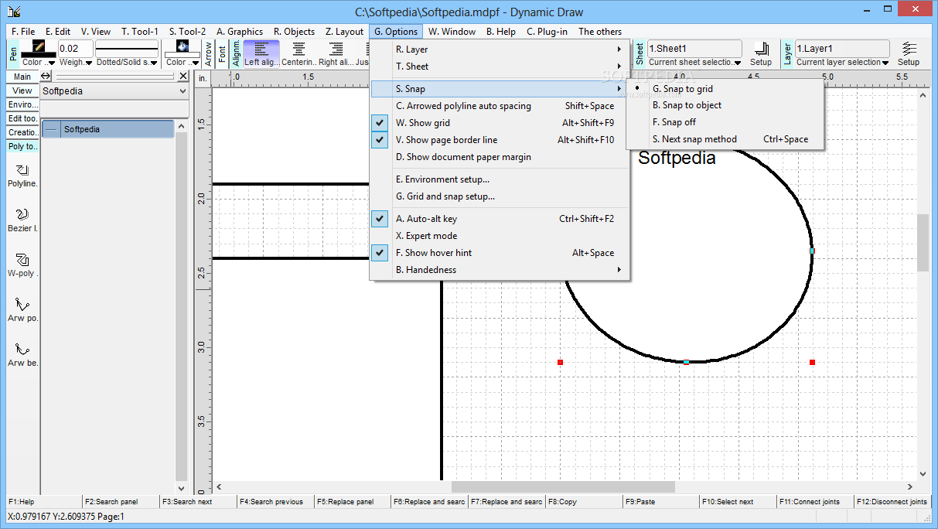Click the panel width toggle arrows icon
Screen dimensions: 938x529
point(46,76)
